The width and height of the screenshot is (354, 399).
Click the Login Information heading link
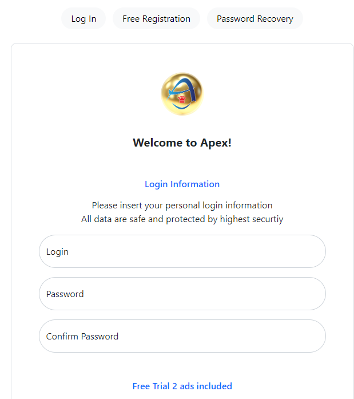182,184
